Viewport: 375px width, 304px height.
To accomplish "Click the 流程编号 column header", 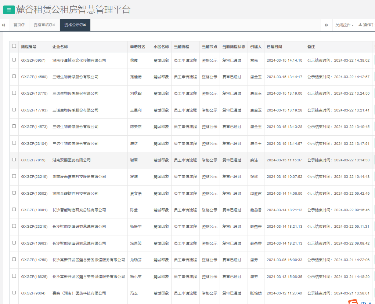I will [29, 47].
